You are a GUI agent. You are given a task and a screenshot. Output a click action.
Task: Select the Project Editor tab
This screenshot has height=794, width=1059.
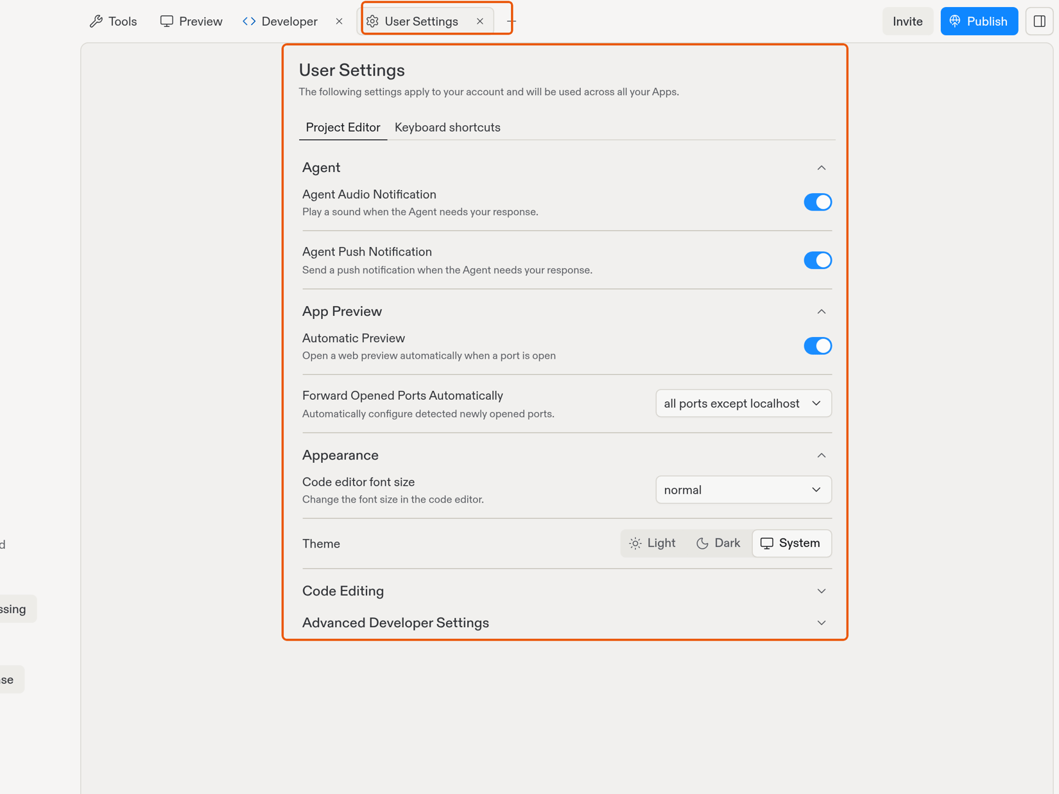pos(343,127)
